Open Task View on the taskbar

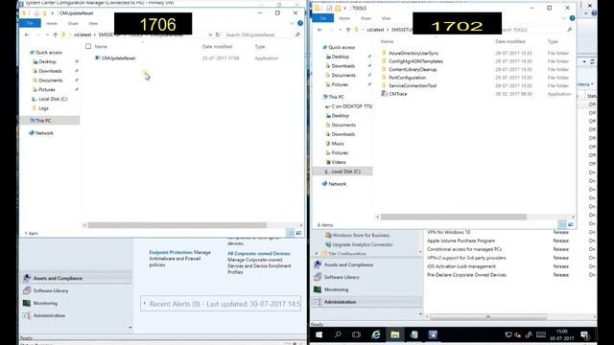[x=356, y=334]
